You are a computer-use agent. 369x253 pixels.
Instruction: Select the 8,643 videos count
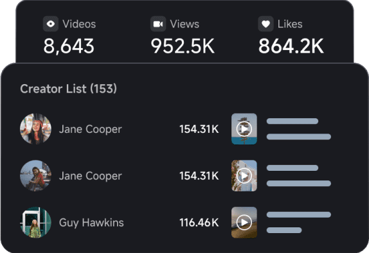point(69,46)
